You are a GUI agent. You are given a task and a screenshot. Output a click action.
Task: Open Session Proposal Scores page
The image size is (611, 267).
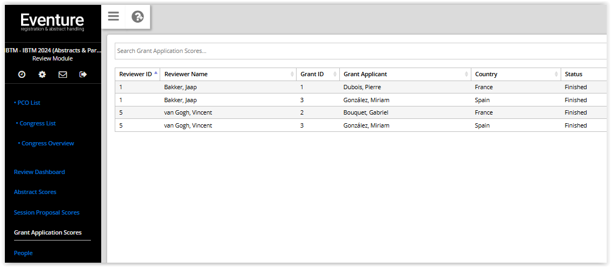click(x=47, y=212)
